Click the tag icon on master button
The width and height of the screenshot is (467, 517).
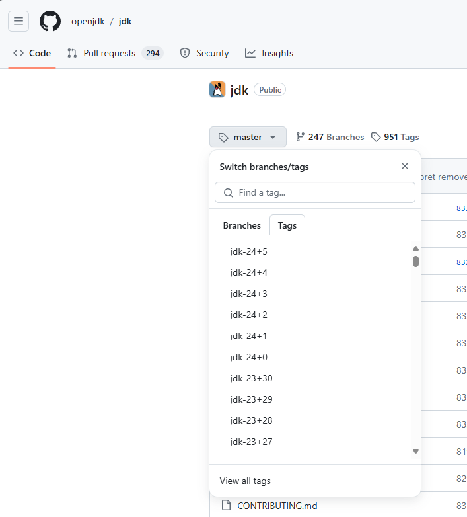point(223,137)
